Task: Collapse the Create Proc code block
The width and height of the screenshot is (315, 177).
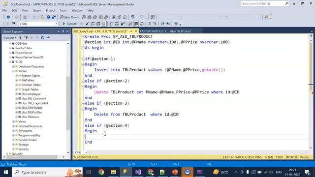Action: point(83,36)
